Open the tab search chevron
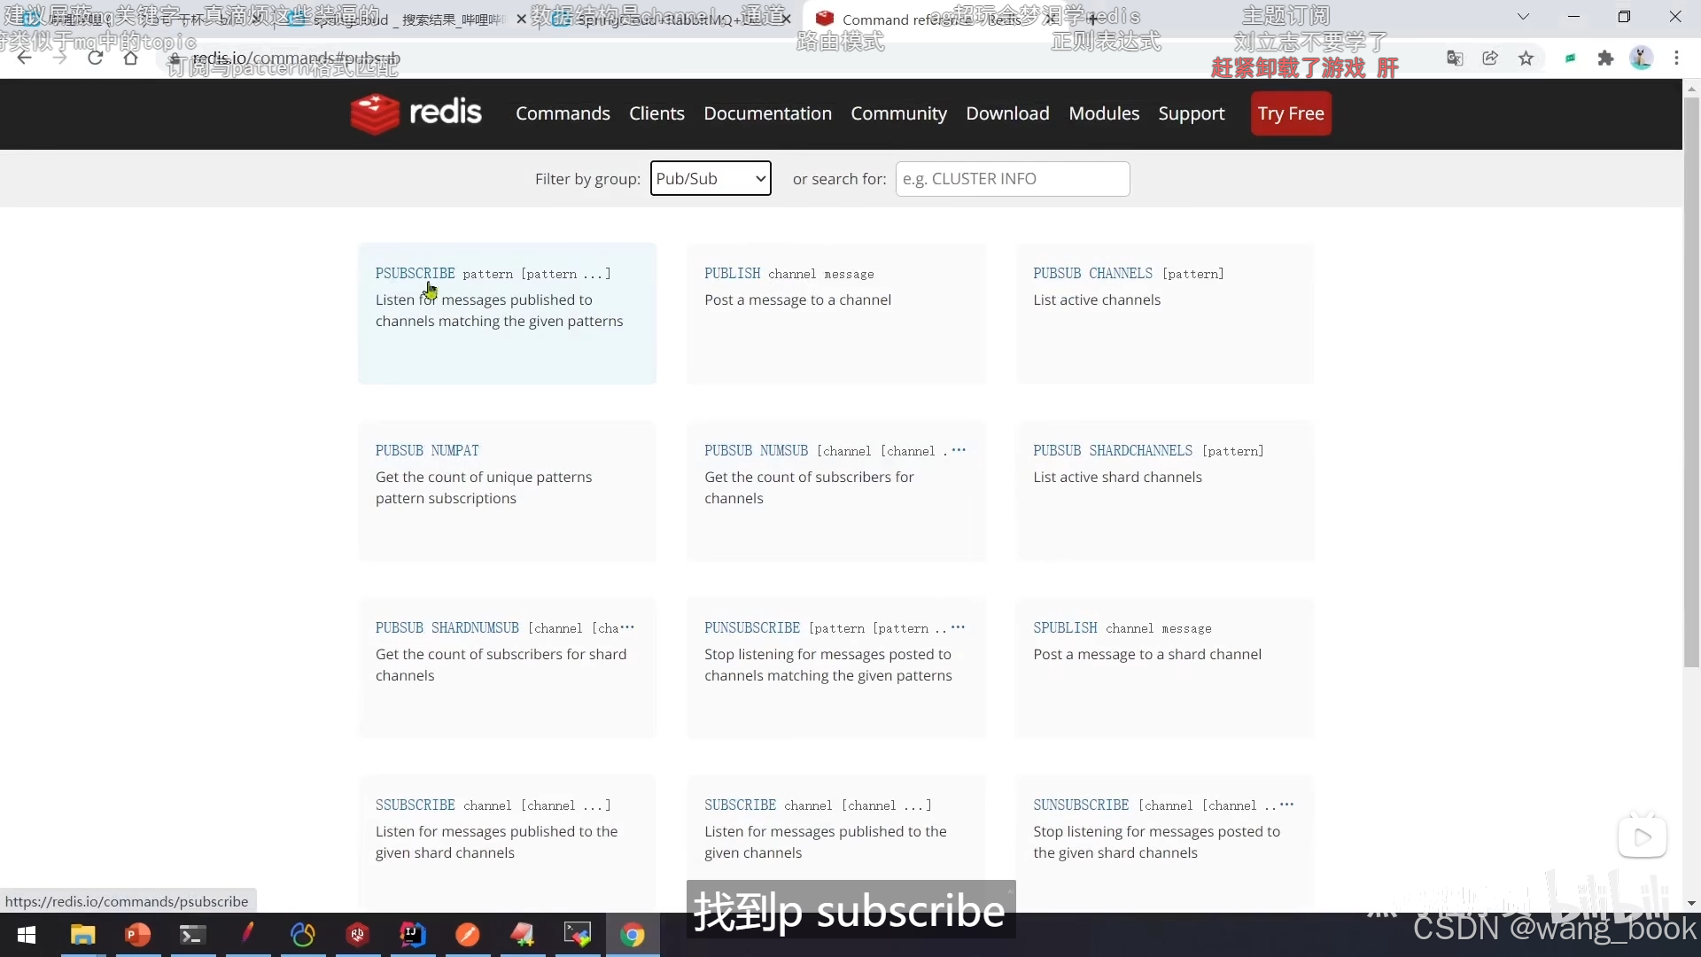This screenshot has height=957, width=1701. coord(1523,17)
